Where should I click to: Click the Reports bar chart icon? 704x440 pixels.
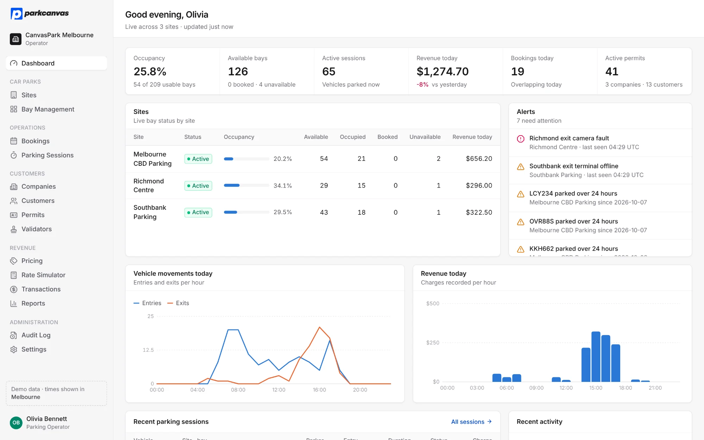14,303
